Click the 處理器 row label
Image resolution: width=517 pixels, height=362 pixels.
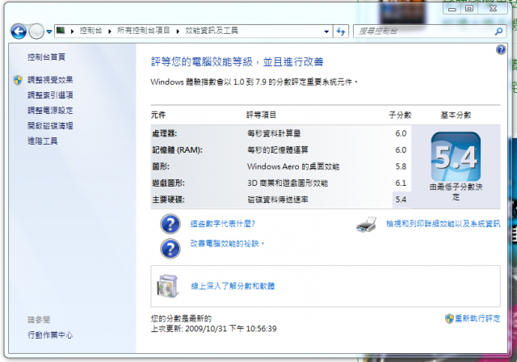click(165, 133)
